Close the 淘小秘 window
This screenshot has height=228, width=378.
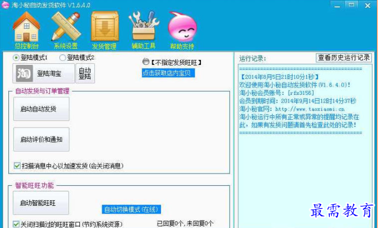point(367,6)
